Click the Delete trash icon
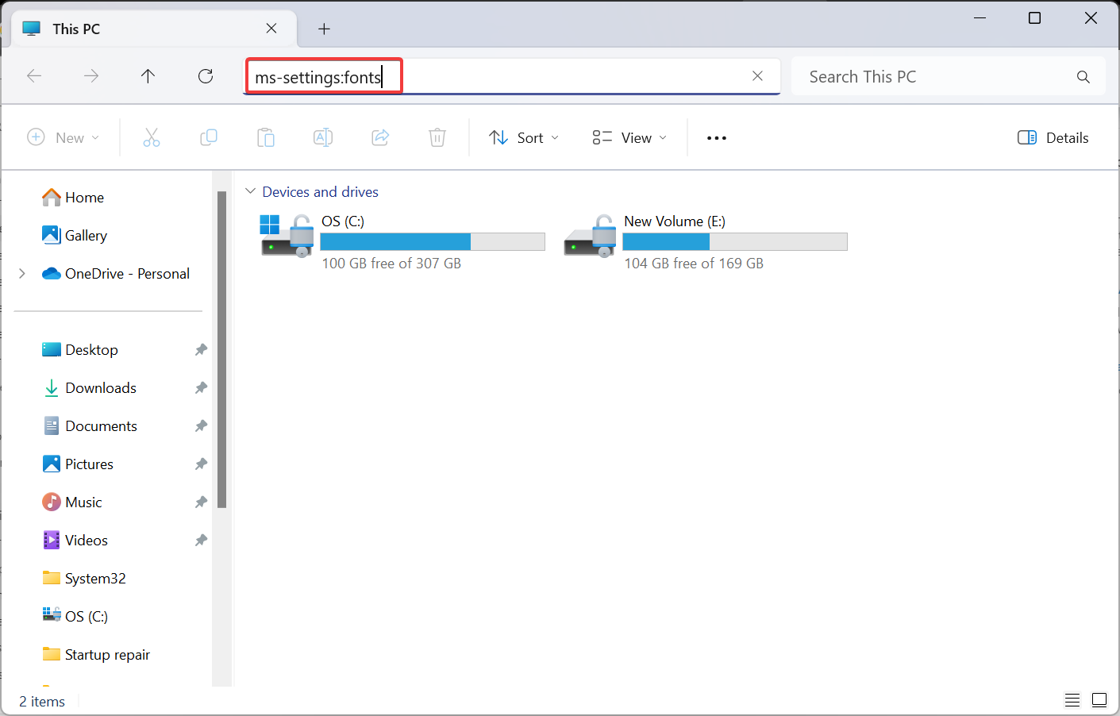The width and height of the screenshot is (1120, 716). (437, 137)
